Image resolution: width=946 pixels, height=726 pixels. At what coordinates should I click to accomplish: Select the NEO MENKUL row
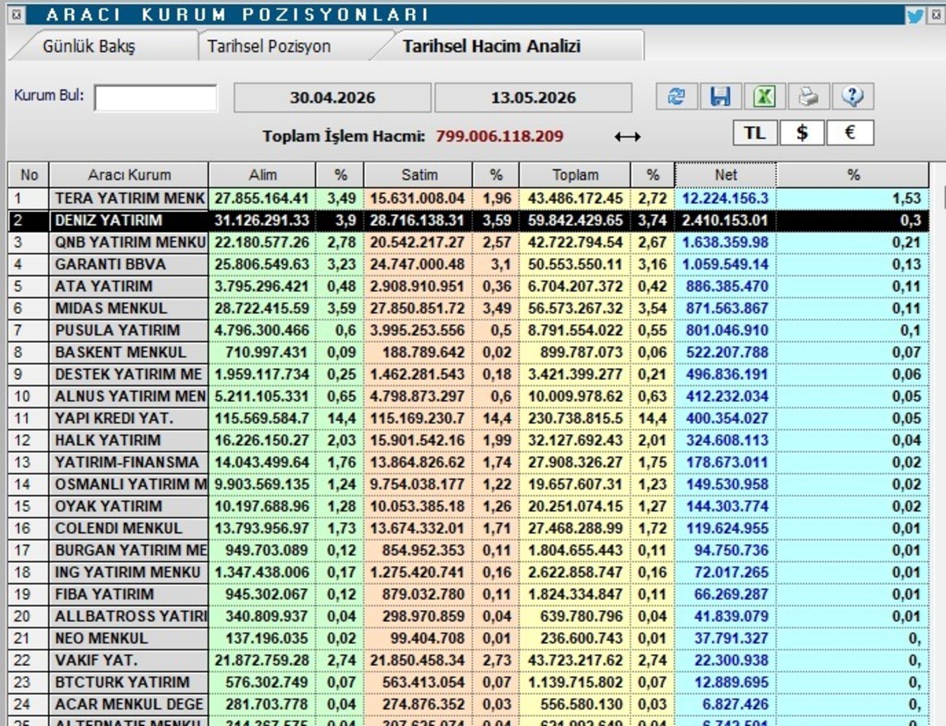pos(470,639)
